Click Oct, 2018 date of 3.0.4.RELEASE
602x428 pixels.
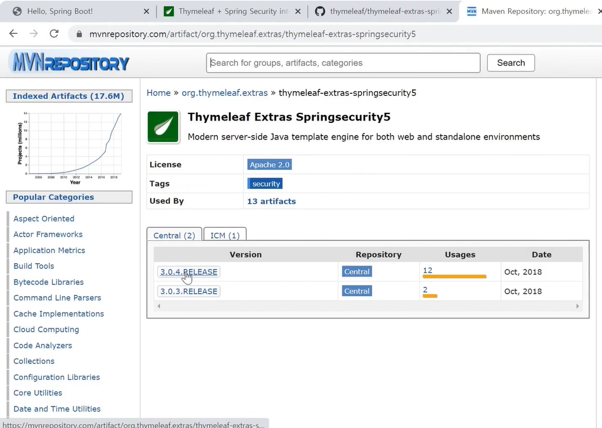523,272
